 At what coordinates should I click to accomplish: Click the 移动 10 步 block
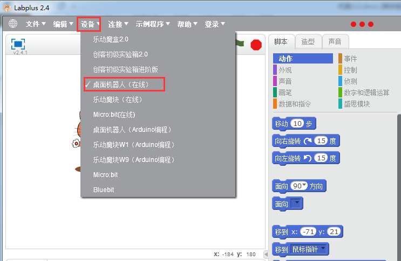294,124
